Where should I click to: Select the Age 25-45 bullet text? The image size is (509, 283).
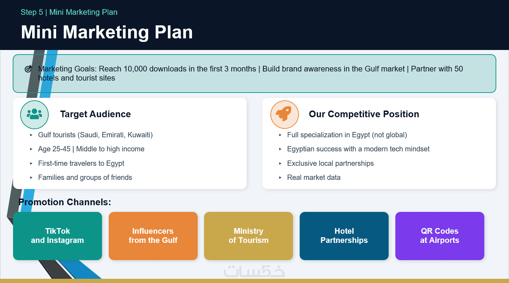91,149
